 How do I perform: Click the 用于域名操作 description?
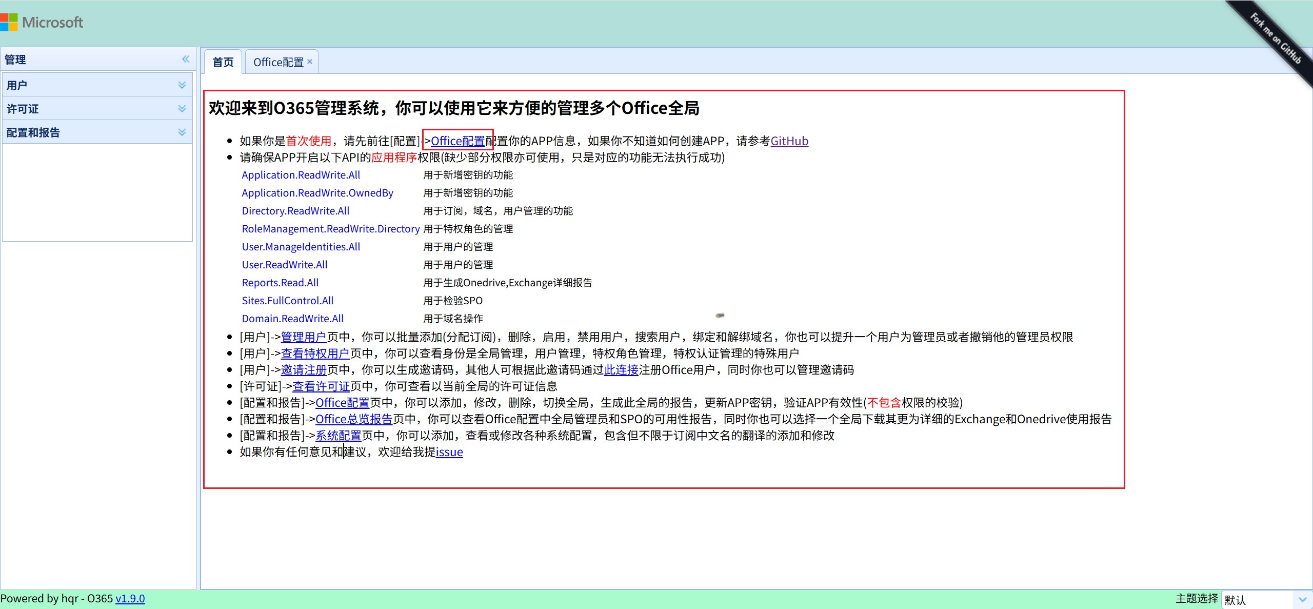tap(453, 319)
